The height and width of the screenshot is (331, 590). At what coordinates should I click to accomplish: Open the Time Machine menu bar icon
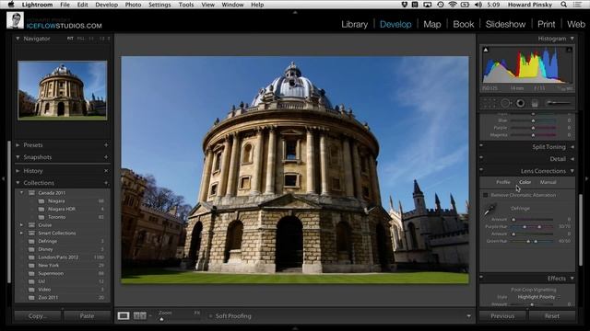441,5
